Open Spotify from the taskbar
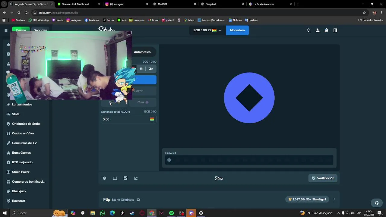The width and height of the screenshot is (386, 217). (171, 213)
